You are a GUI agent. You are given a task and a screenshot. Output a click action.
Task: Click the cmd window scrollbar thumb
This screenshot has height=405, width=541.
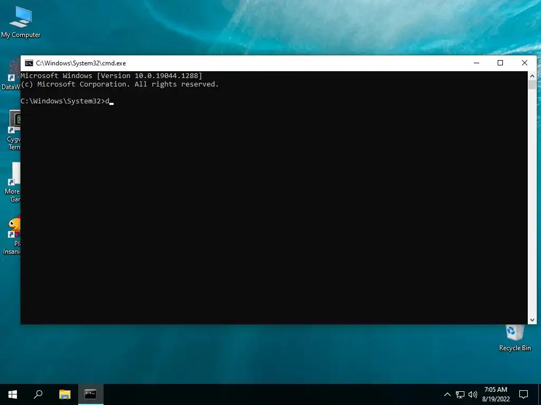point(532,85)
